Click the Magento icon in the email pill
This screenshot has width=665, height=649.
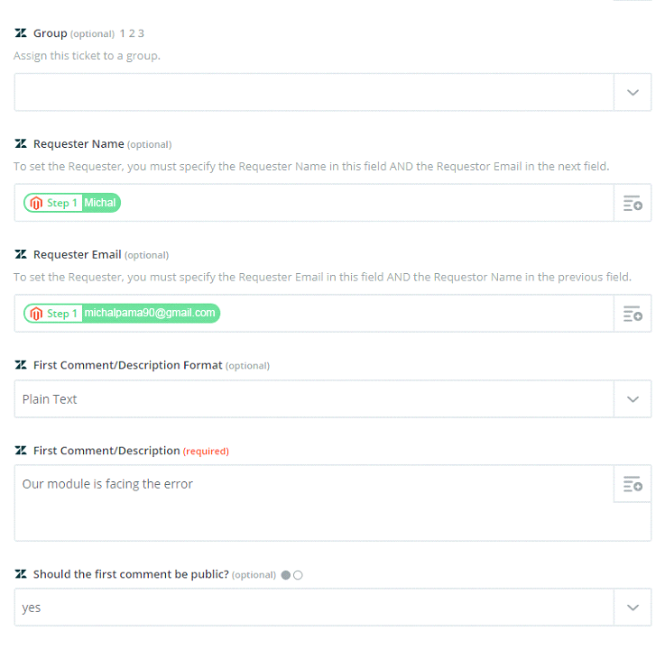point(36,314)
